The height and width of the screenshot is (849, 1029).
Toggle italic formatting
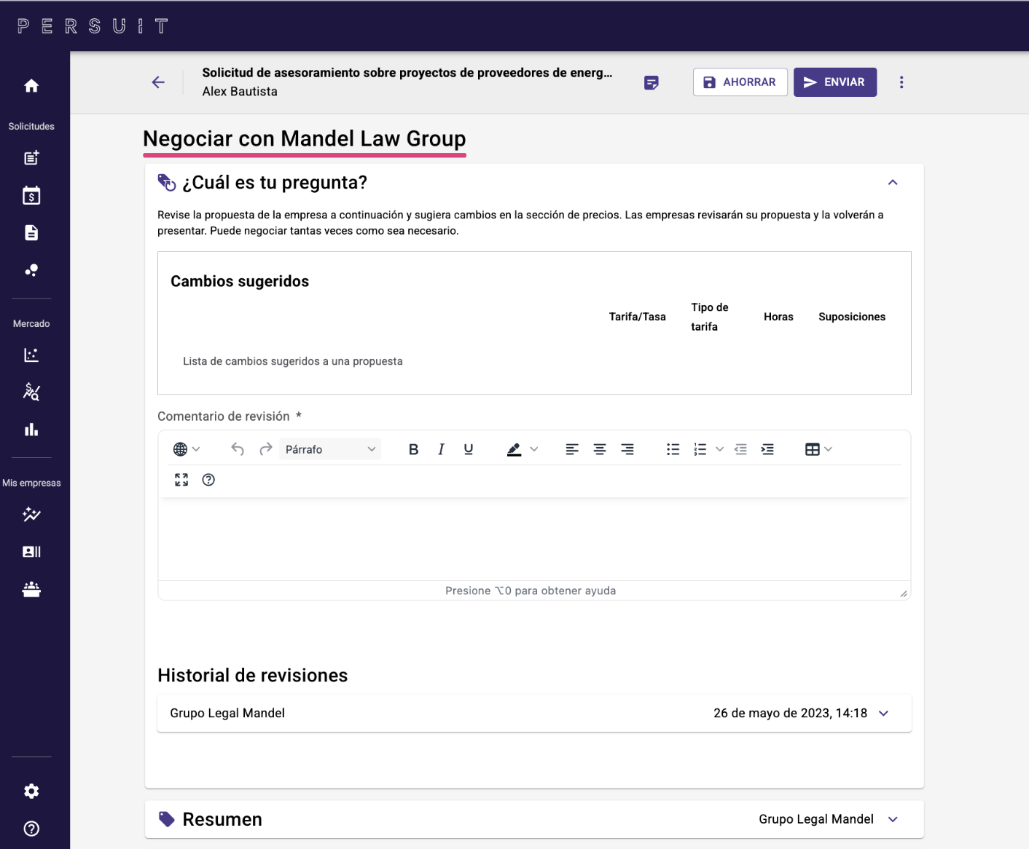[441, 449]
